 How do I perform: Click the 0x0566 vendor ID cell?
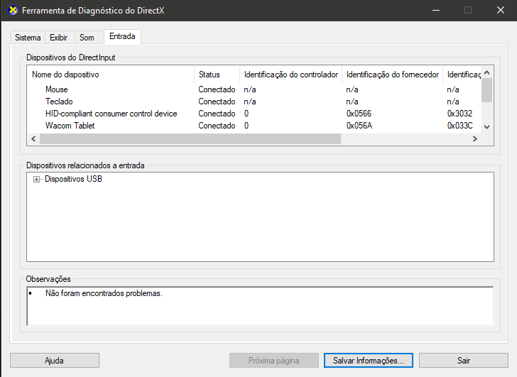(359, 114)
